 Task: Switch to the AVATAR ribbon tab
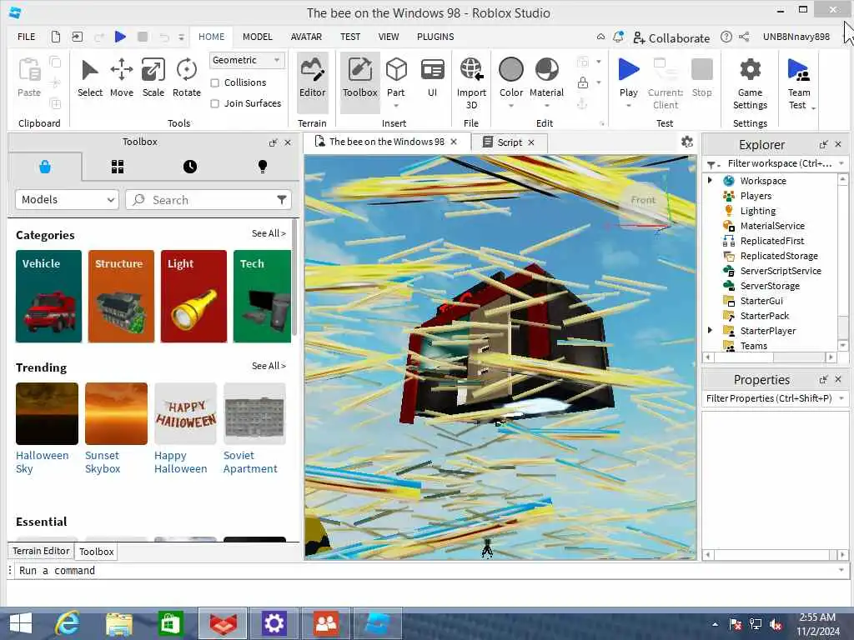pos(306,37)
